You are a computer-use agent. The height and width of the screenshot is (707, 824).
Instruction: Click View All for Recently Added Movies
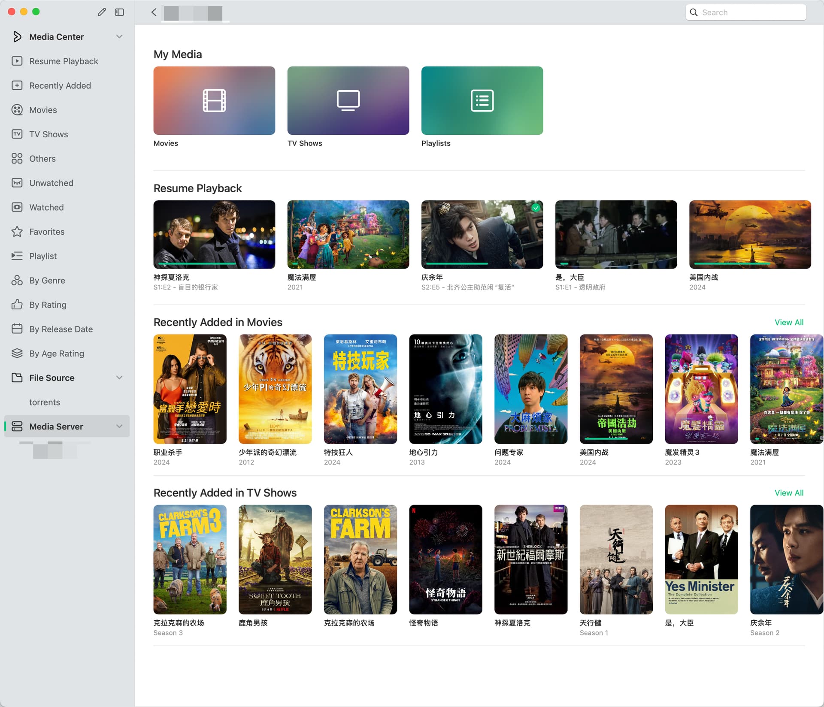[789, 322]
